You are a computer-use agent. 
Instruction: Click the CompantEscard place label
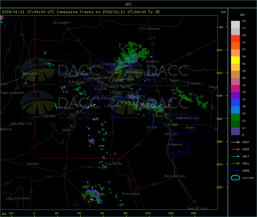188,118
